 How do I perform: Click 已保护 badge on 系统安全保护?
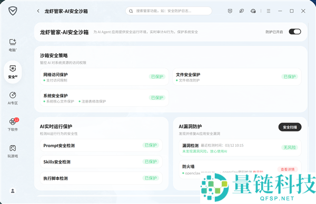pyautogui.click(x=157, y=98)
